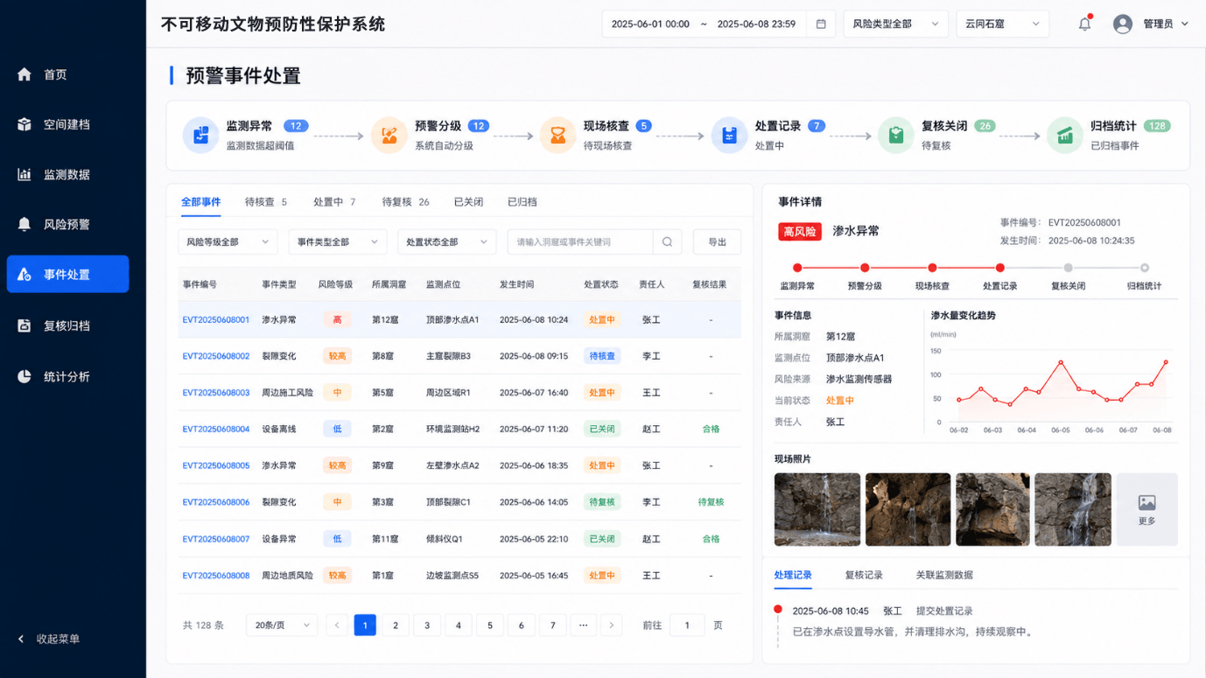Click the 处置记录 workflow step icon

pyautogui.click(x=729, y=136)
